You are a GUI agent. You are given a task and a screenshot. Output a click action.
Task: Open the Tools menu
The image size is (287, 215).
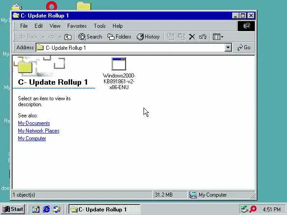point(100,26)
